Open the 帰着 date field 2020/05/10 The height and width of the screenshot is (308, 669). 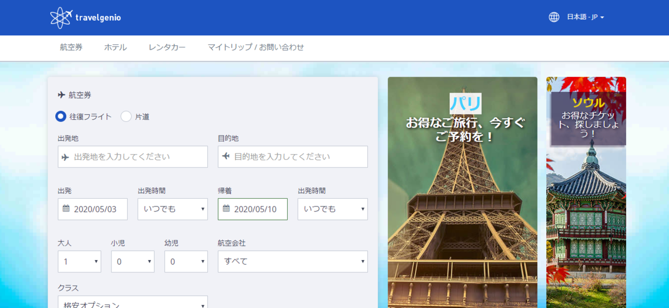pos(253,209)
